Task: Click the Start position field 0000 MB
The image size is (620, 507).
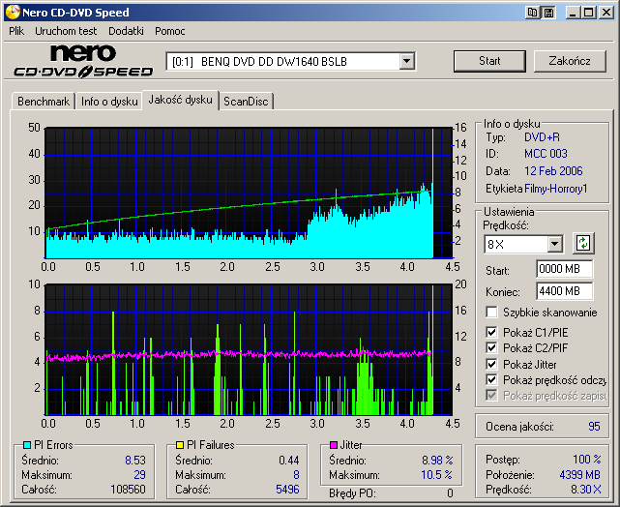Action: [x=565, y=269]
